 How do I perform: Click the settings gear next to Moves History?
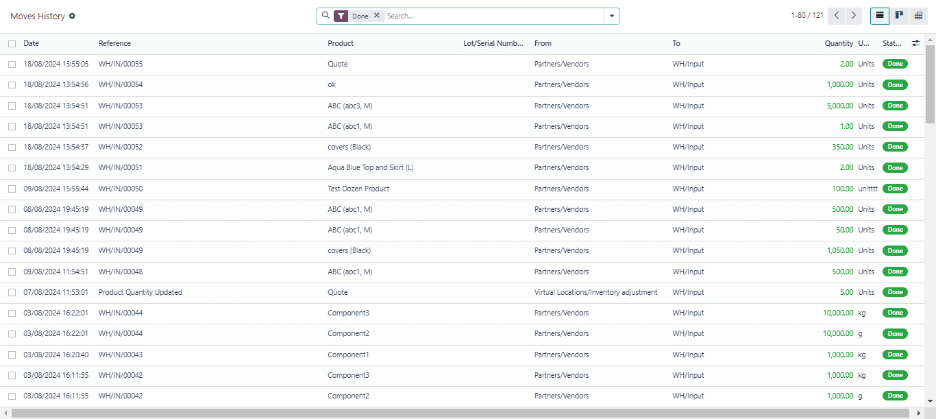pyautogui.click(x=73, y=16)
